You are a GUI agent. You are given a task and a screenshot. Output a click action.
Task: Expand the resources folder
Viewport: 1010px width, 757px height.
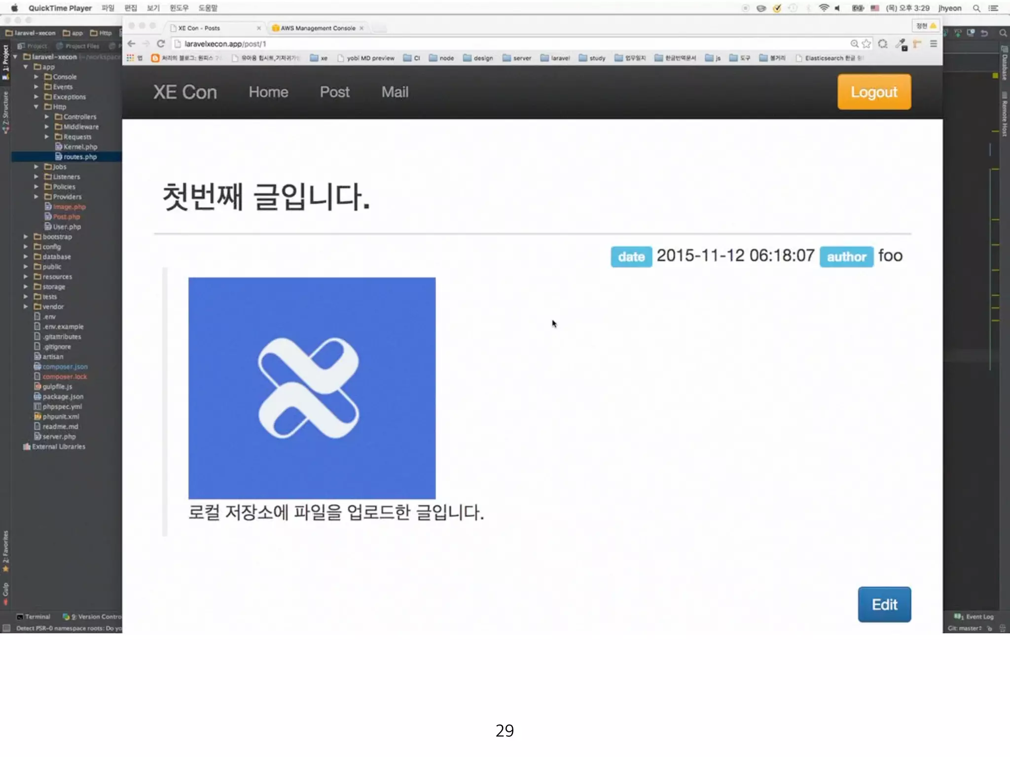point(26,276)
